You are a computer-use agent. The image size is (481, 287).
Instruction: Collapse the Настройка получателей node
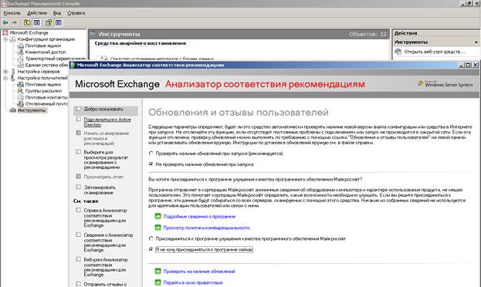(x=5, y=78)
